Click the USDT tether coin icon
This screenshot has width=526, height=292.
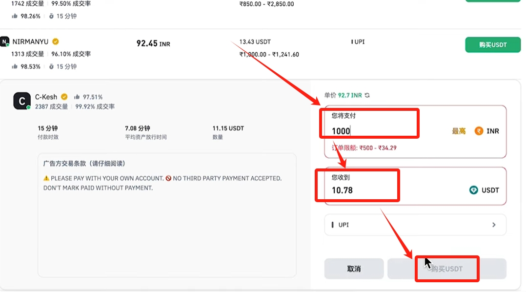click(x=473, y=190)
